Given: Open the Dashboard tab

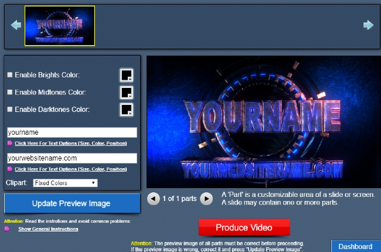Looking at the screenshot, I should click(355, 247).
